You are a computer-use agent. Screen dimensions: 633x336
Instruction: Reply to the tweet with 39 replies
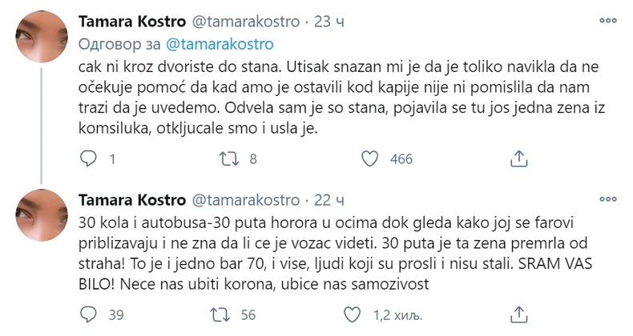(x=89, y=315)
